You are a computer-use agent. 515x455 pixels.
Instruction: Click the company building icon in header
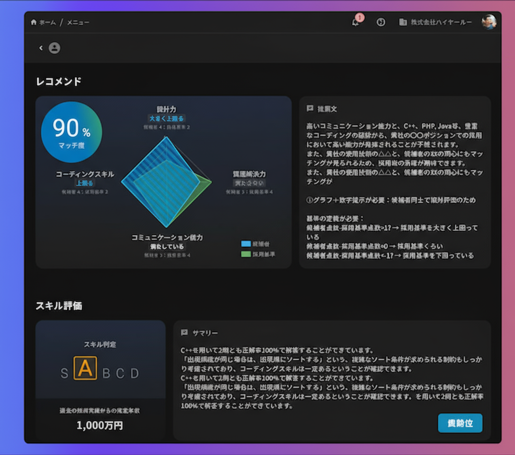click(x=403, y=22)
